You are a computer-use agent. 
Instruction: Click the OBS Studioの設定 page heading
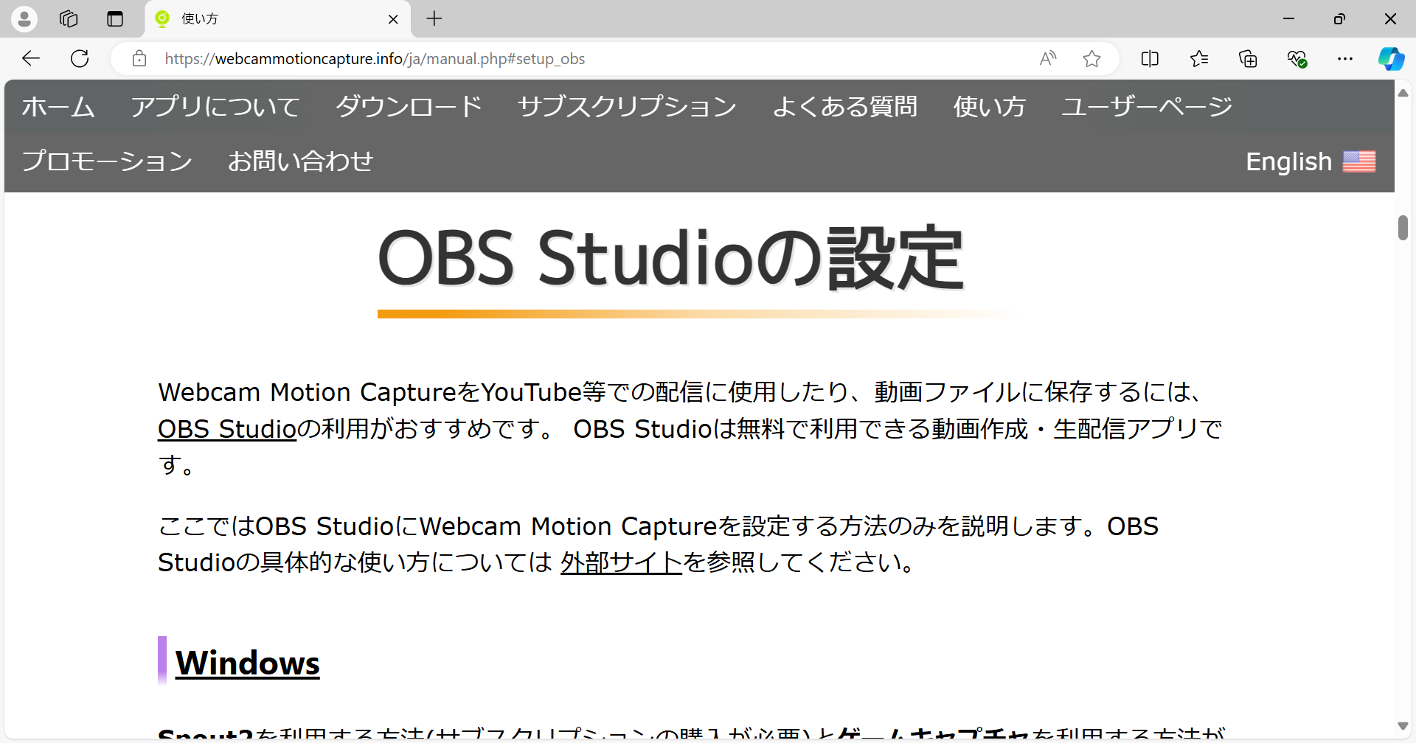point(671,258)
